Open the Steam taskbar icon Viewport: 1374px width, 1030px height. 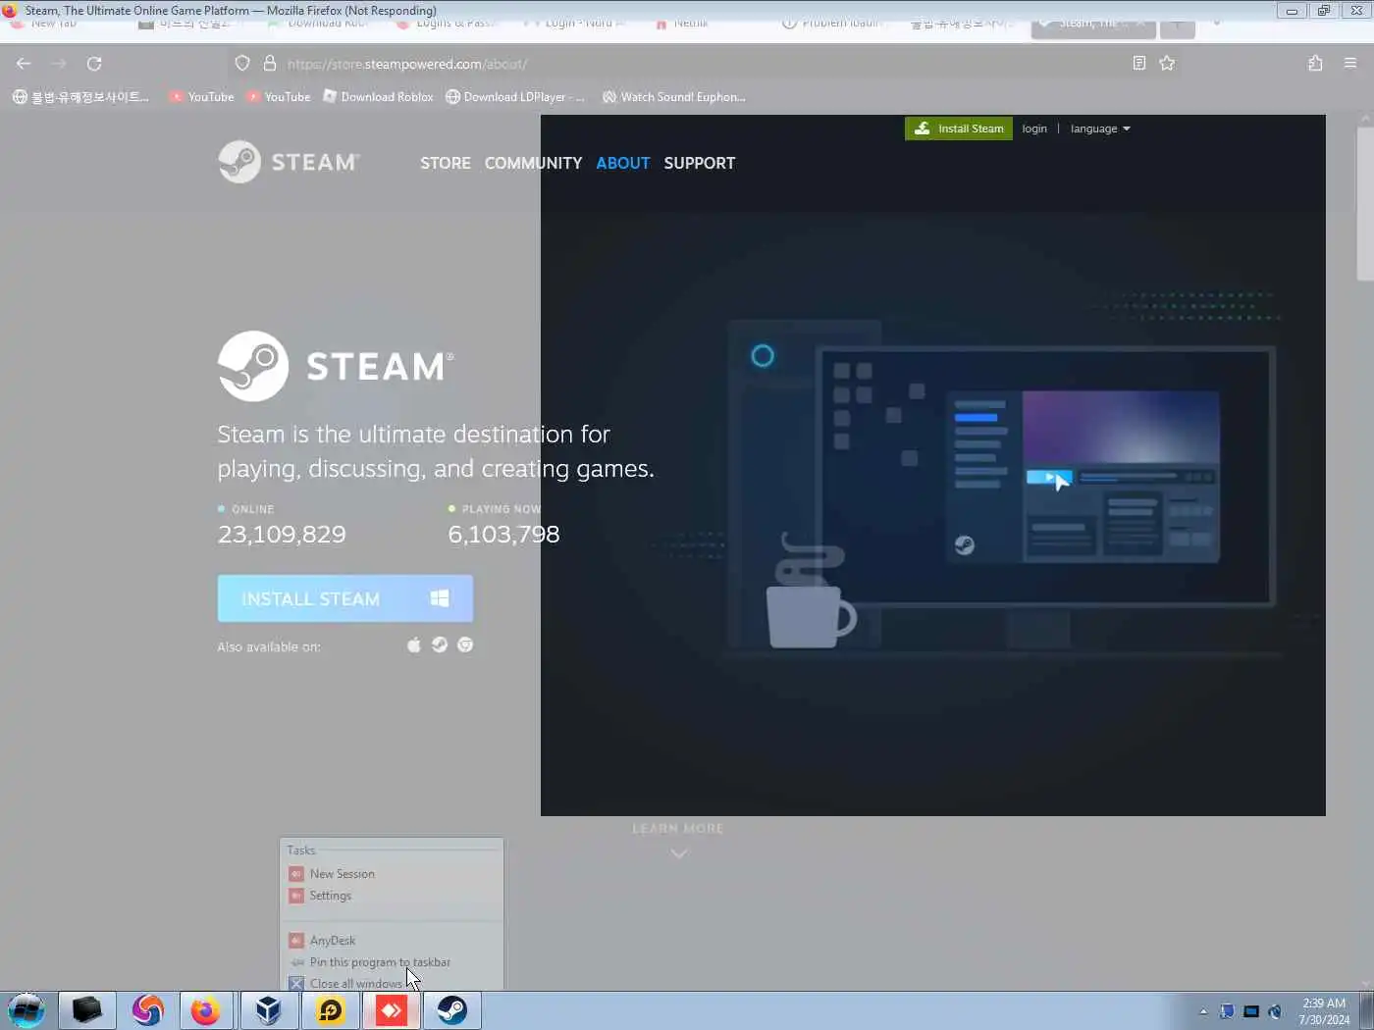click(x=452, y=1010)
